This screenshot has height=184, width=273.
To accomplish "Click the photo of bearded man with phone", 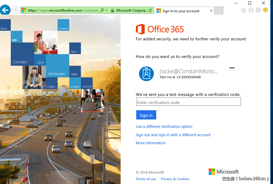I will 34,77.
